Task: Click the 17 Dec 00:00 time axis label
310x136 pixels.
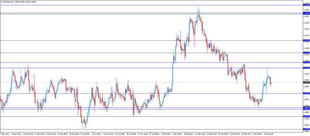Action: tap(40, 134)
